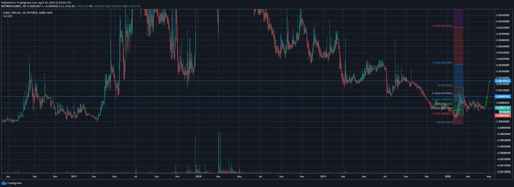Click the 0.00200000 price axis value

pos(504,65)
